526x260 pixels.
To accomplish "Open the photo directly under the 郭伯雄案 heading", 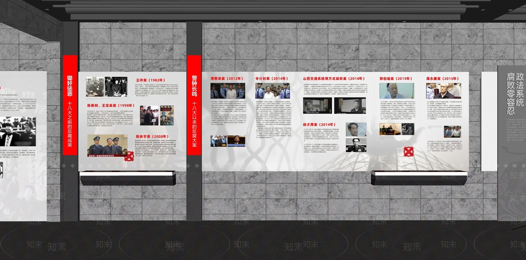I will coord(397,91).
